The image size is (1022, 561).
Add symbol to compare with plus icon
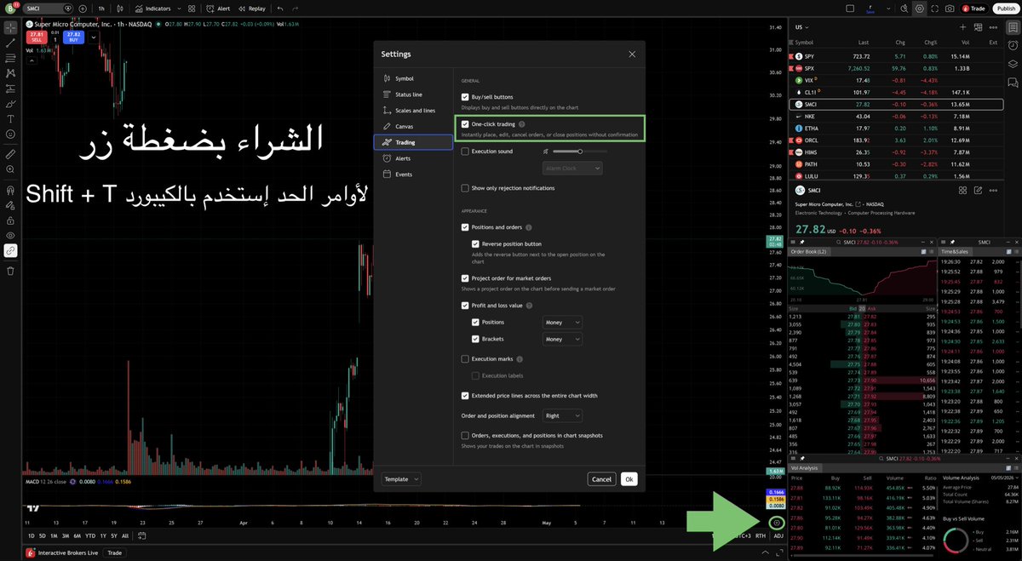[83, 8]
